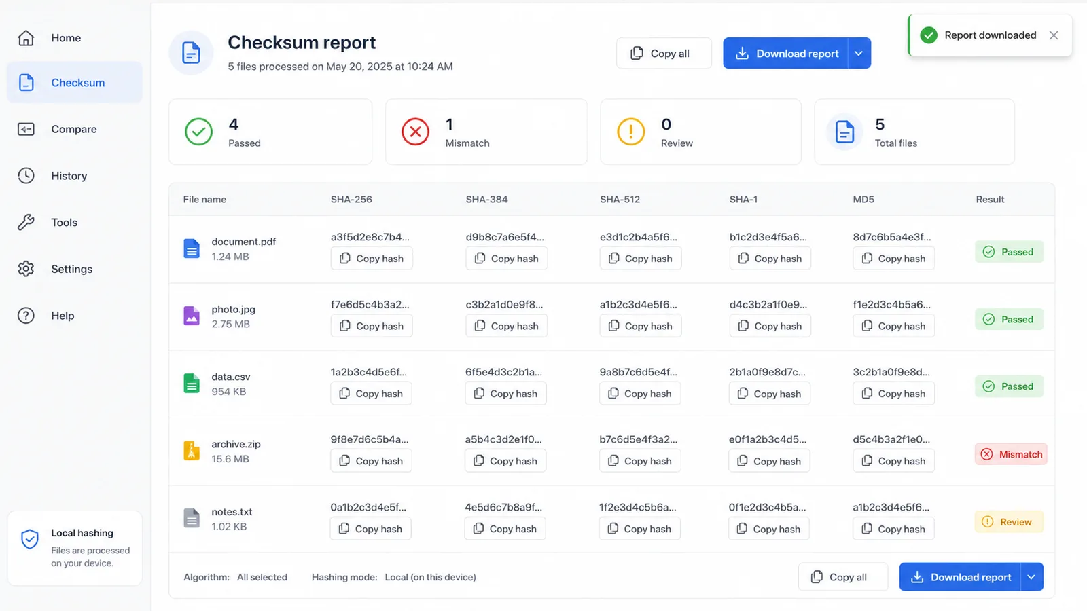
Task: Copy the SHA-256 hash for document.pdf
Action: tap(372, 259)
